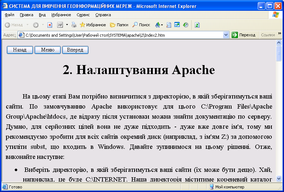This screenshot has width=284, height=192.
Task: Open Favorites star button in toolbar
Action: pos(93,25)
